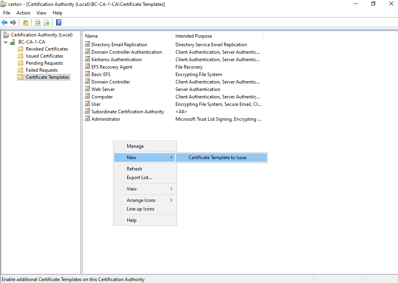
Task: Open the Action menu
Action: tap(23, 13)
